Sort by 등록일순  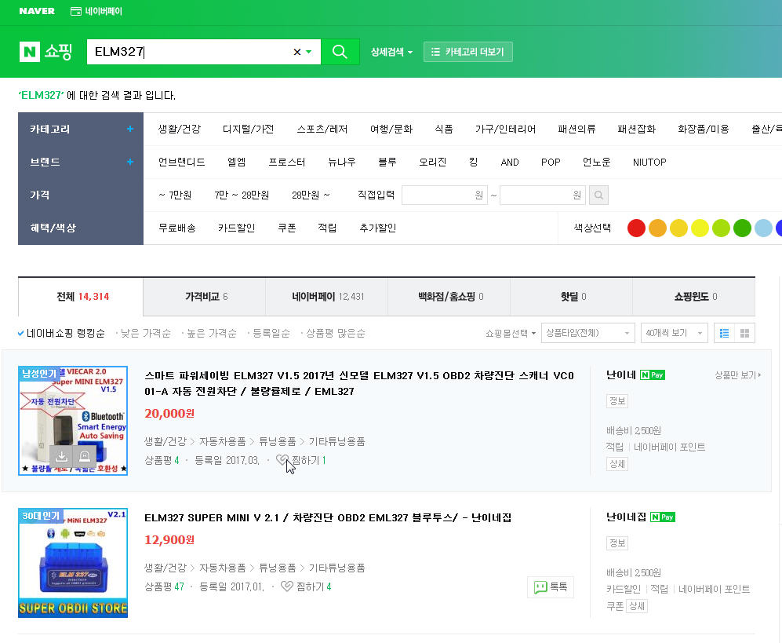pyautogui.click(x=271, y=333)
